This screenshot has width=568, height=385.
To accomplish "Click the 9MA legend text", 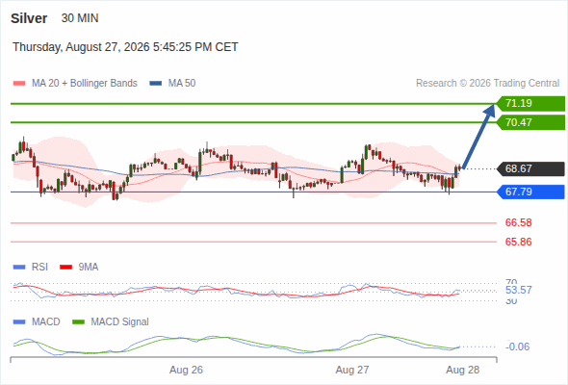I will click(x=89, y=268).
